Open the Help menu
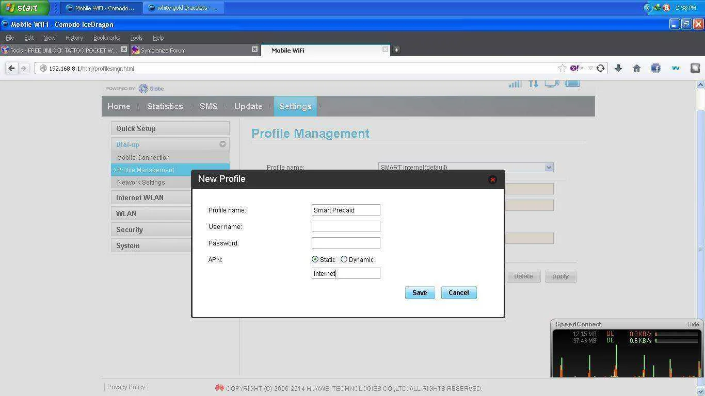Viewport: 705px width, 396px height. pos(158,38)
